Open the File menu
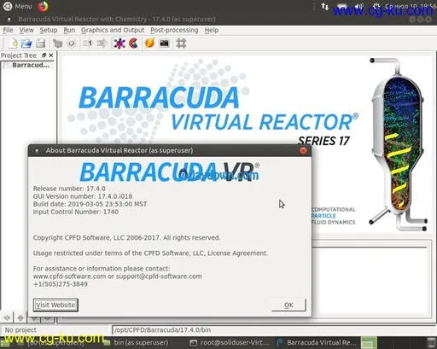 [8, 30]
